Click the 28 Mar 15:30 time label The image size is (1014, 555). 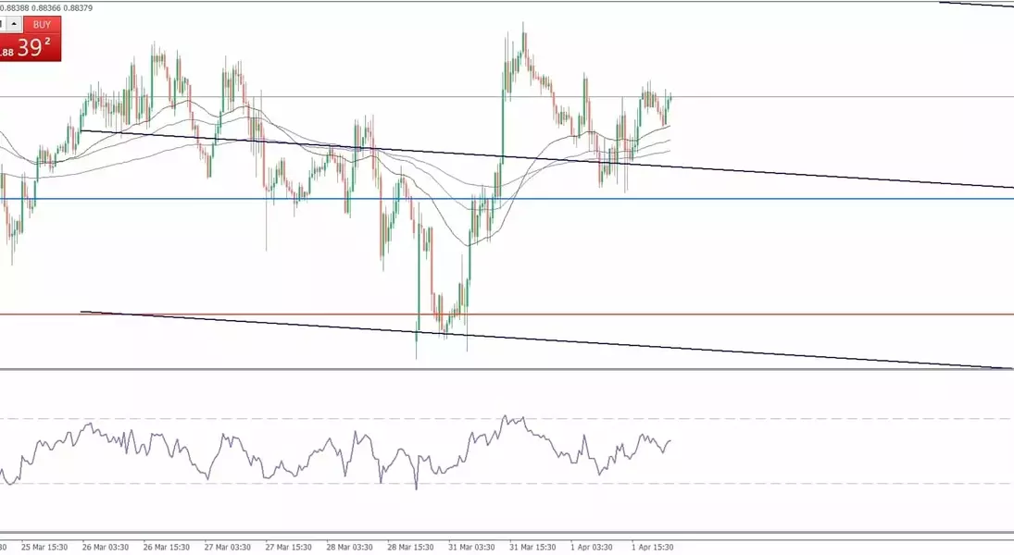410,548
